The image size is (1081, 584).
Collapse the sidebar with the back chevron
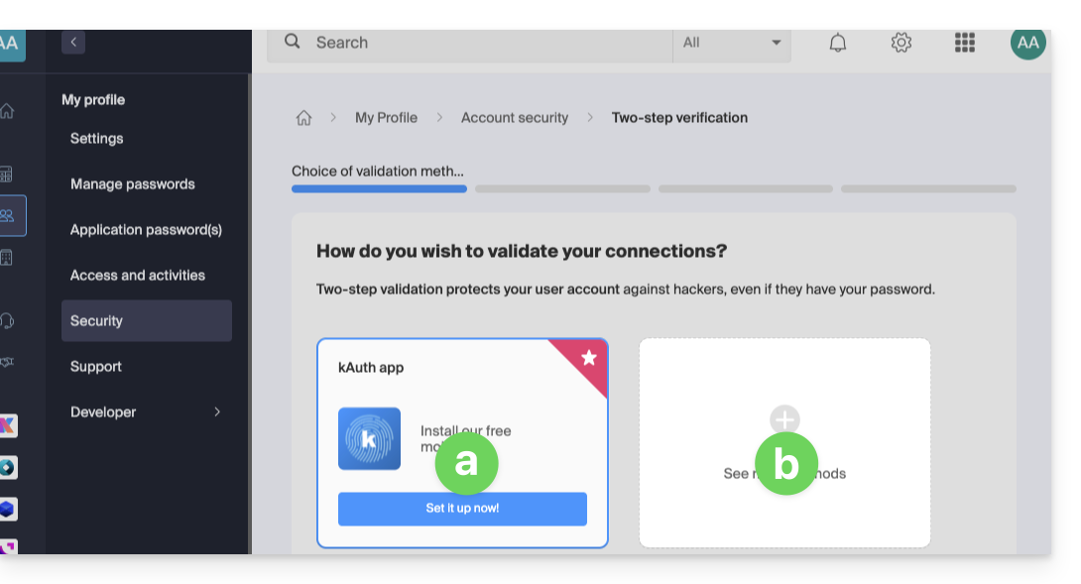click(x=73, y=42)
